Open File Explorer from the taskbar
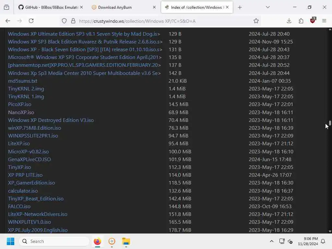This screenshot has height=249, width=332. click(x=126, y=241)
